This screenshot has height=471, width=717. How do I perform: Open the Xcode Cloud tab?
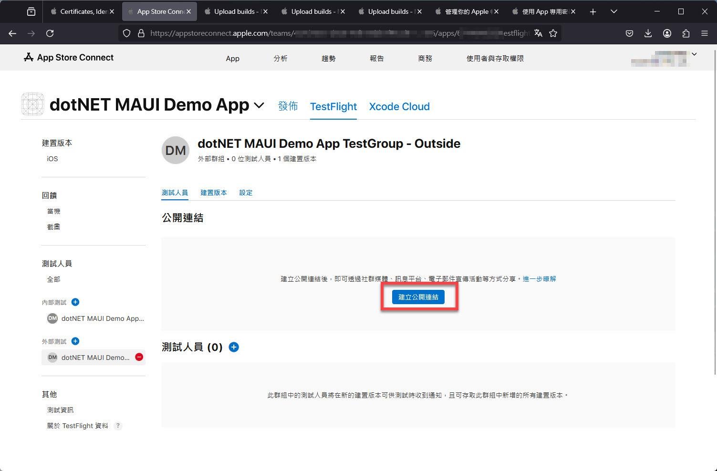click(x=399, y=106)
